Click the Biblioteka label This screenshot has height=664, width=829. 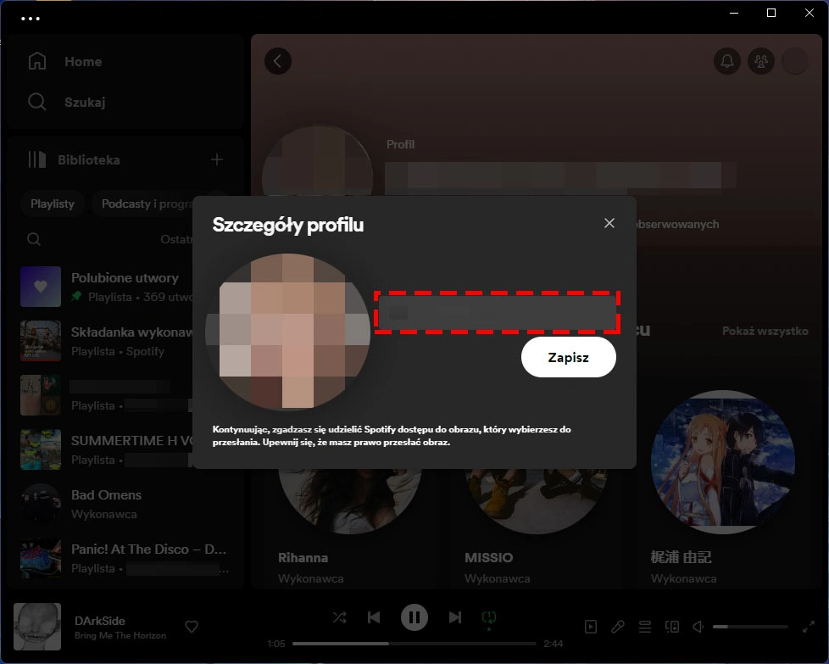click(89, 159)
